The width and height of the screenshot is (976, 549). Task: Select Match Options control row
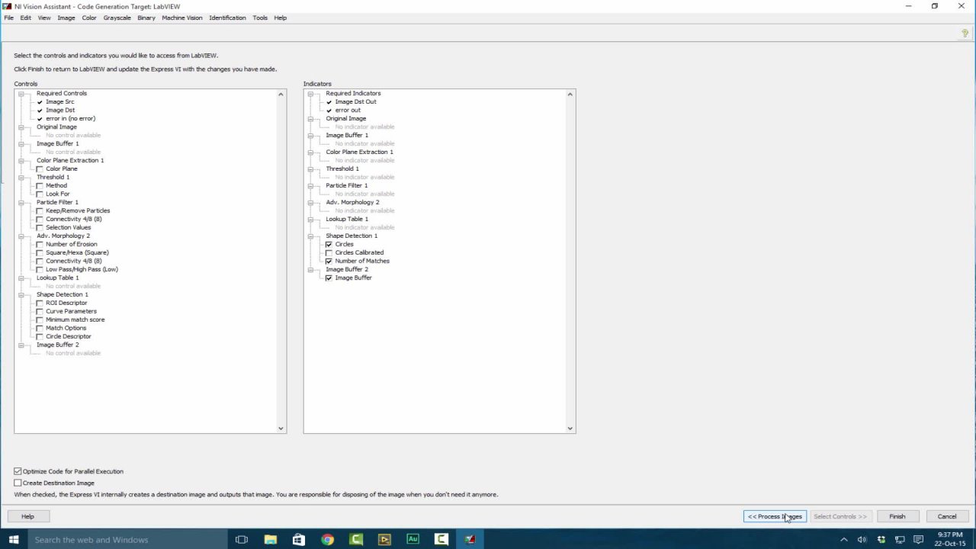(66, 328)
